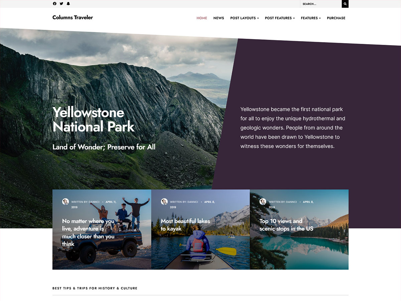Screen dimensions: 401x301
Task: Open the News menu item
Action: pyautogui.click(x=219, y=18)
